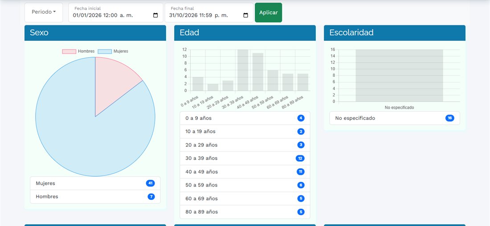The width and height of the screenshot is (490, 226).
Task: Click badge 12 in 30 a 39 años row
Action: [300, 159]
